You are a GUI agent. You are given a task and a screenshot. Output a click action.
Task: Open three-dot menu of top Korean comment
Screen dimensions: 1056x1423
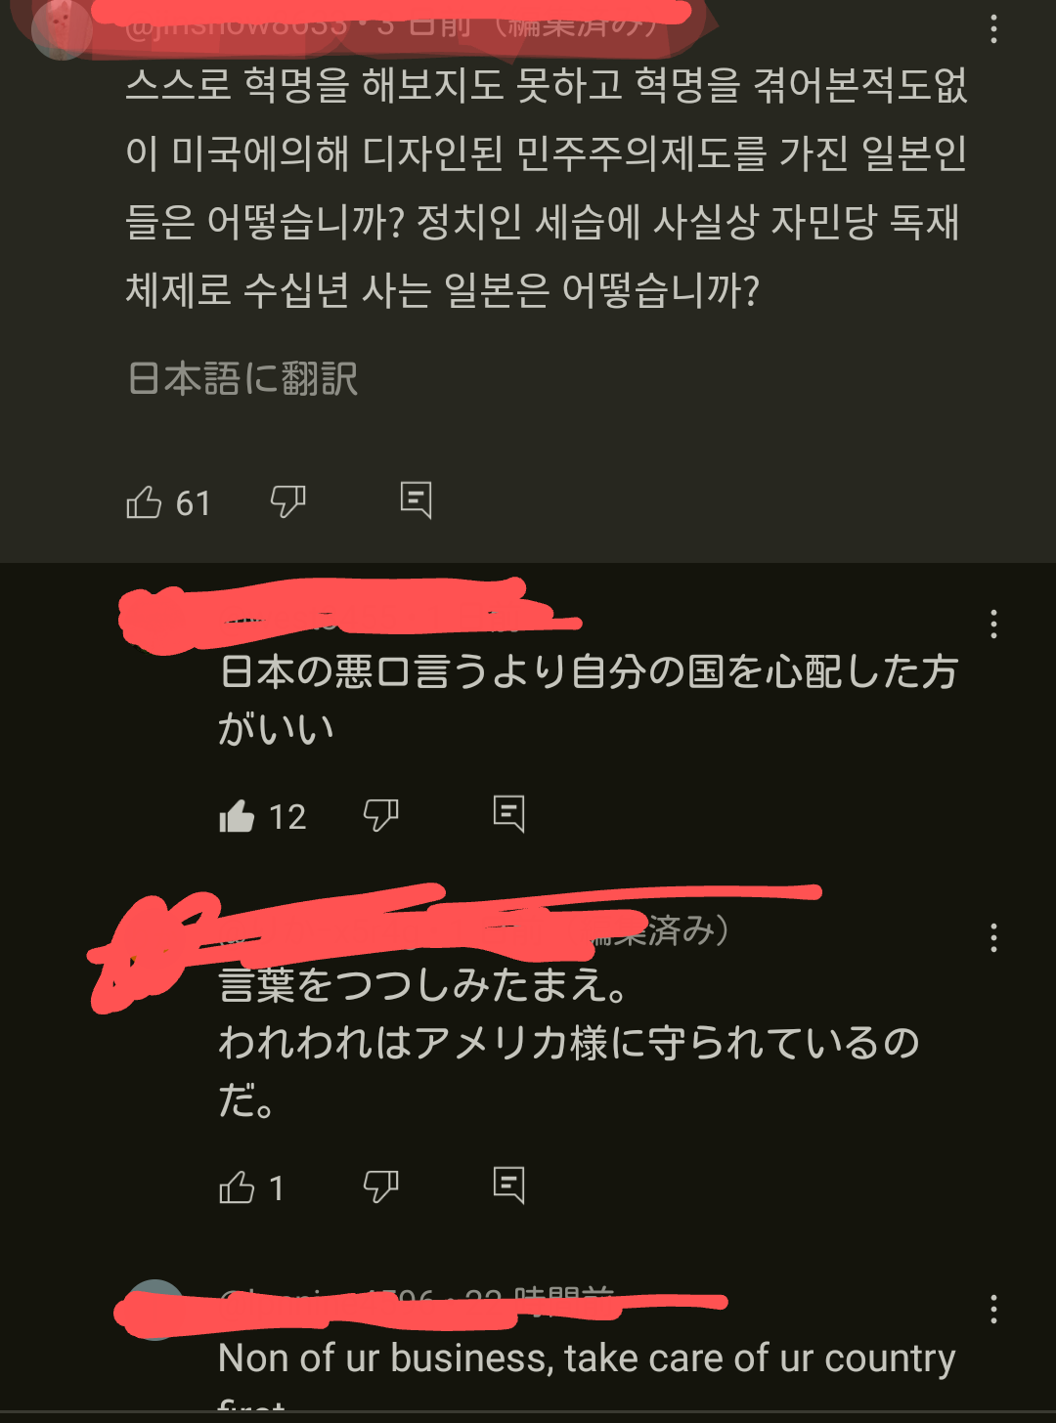coord(993,28)
